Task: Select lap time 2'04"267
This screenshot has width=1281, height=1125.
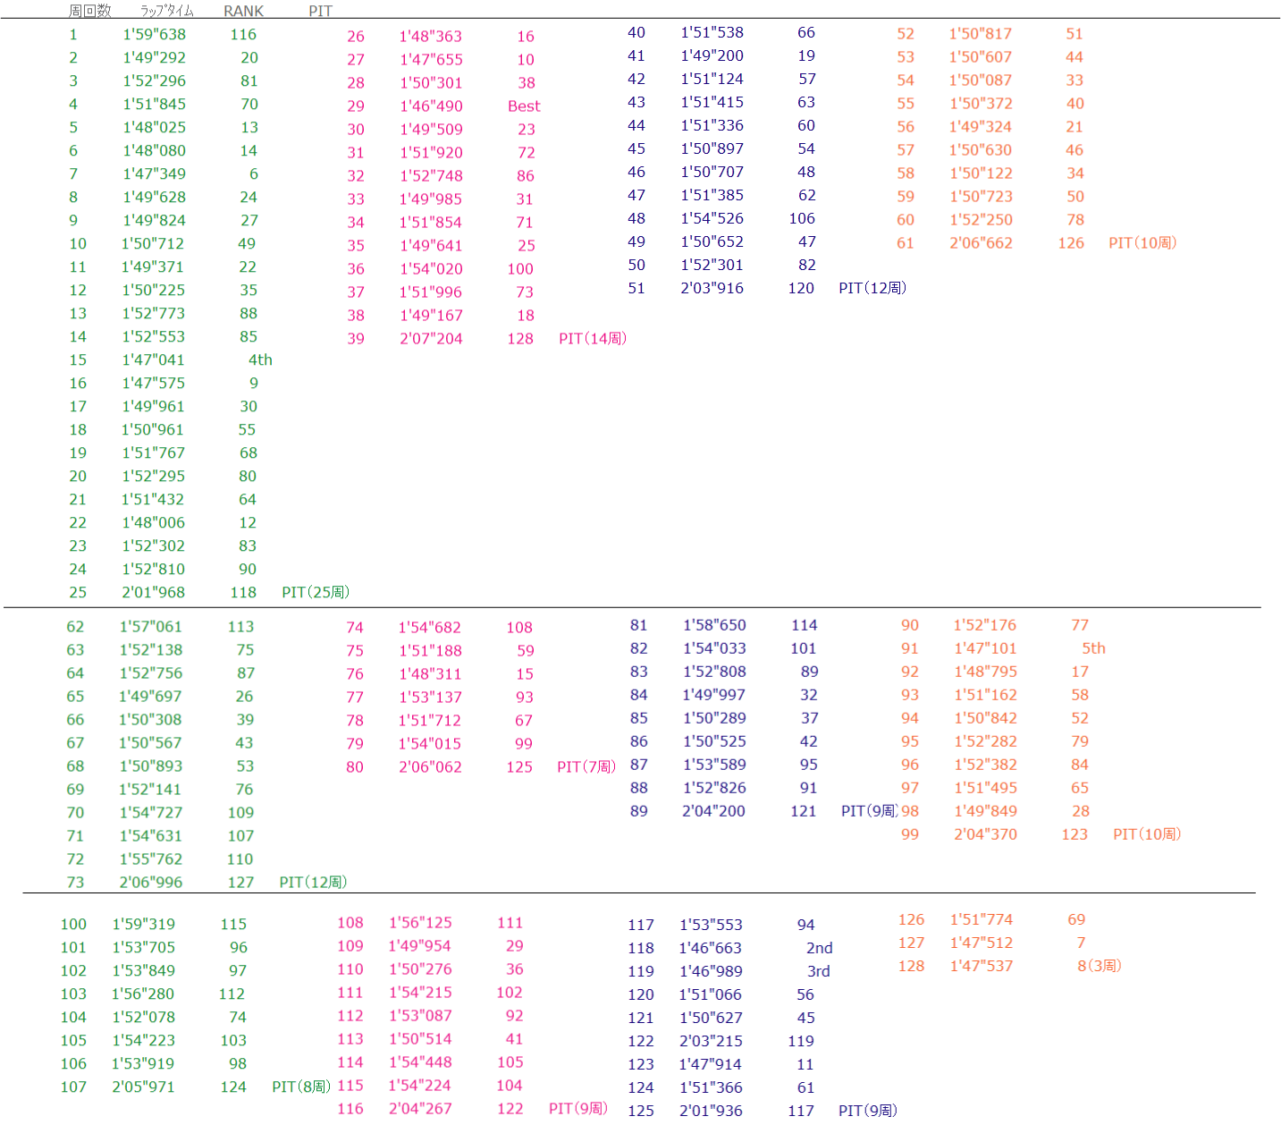Action: [x=420, y=1108]
